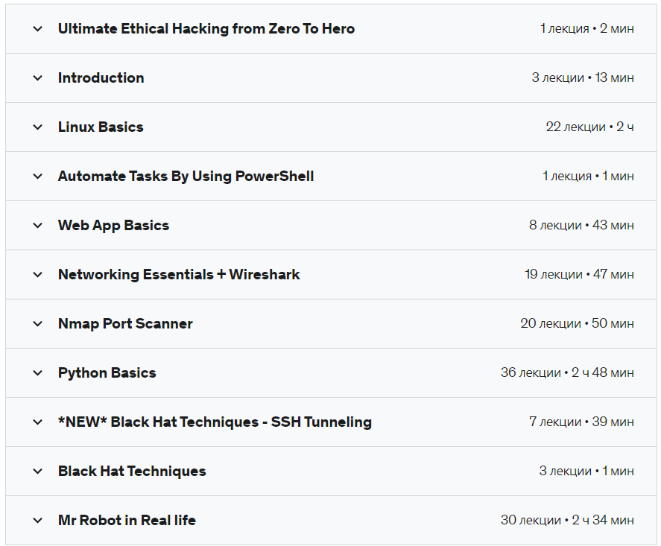661x546 pixels.
Task: Open Networking Essentials + Wireshark heading
Action: [x=179, y=275]
